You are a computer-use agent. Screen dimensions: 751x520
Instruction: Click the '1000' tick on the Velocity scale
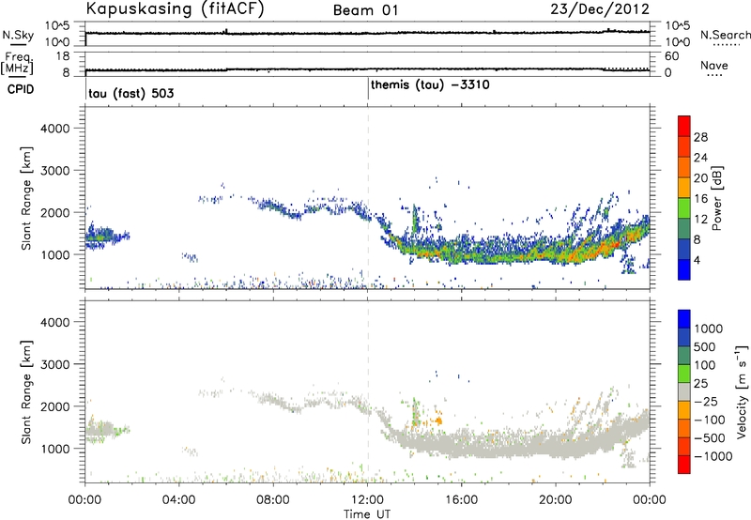click(708, 329)
